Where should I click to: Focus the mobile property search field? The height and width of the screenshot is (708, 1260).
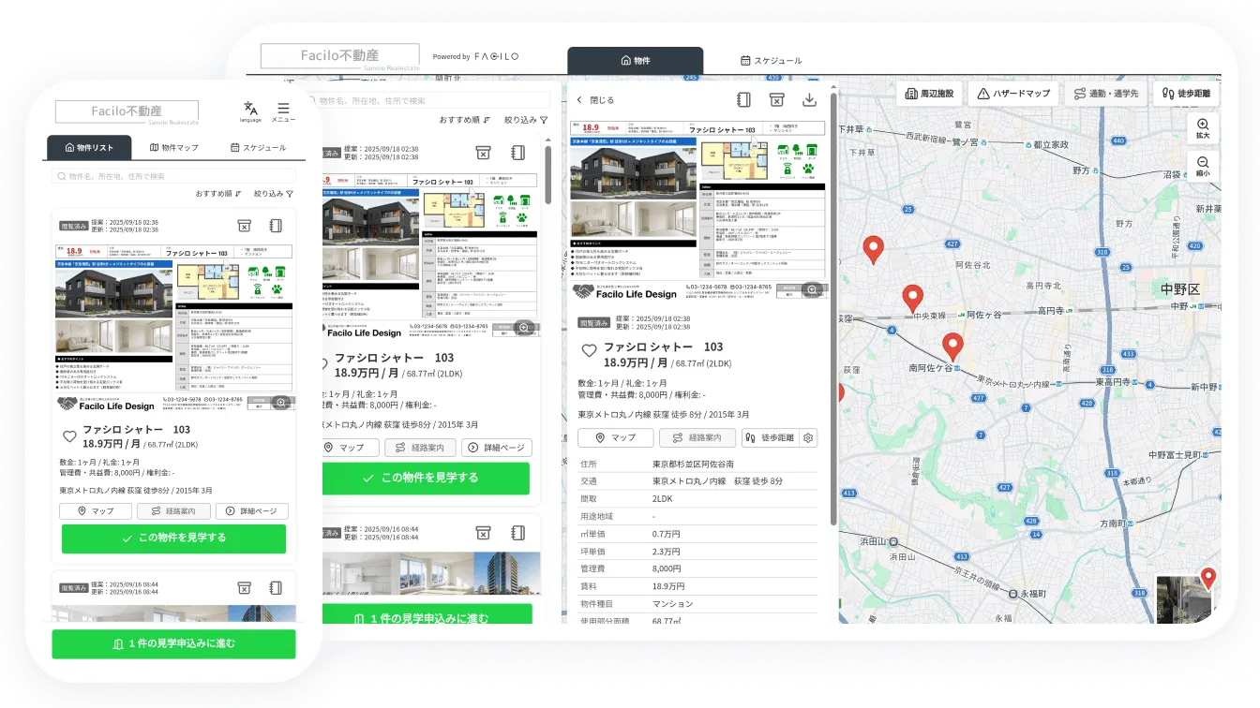(x=173, y=176)
